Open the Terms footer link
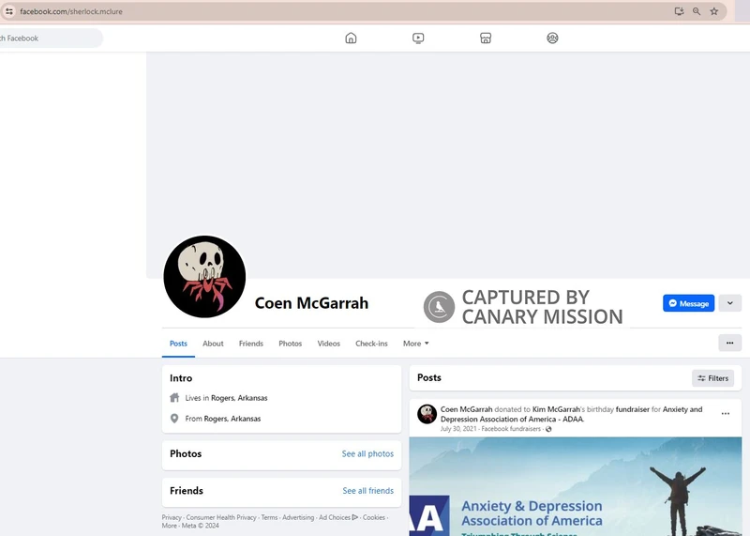The image size is (750, 536). 269,517
